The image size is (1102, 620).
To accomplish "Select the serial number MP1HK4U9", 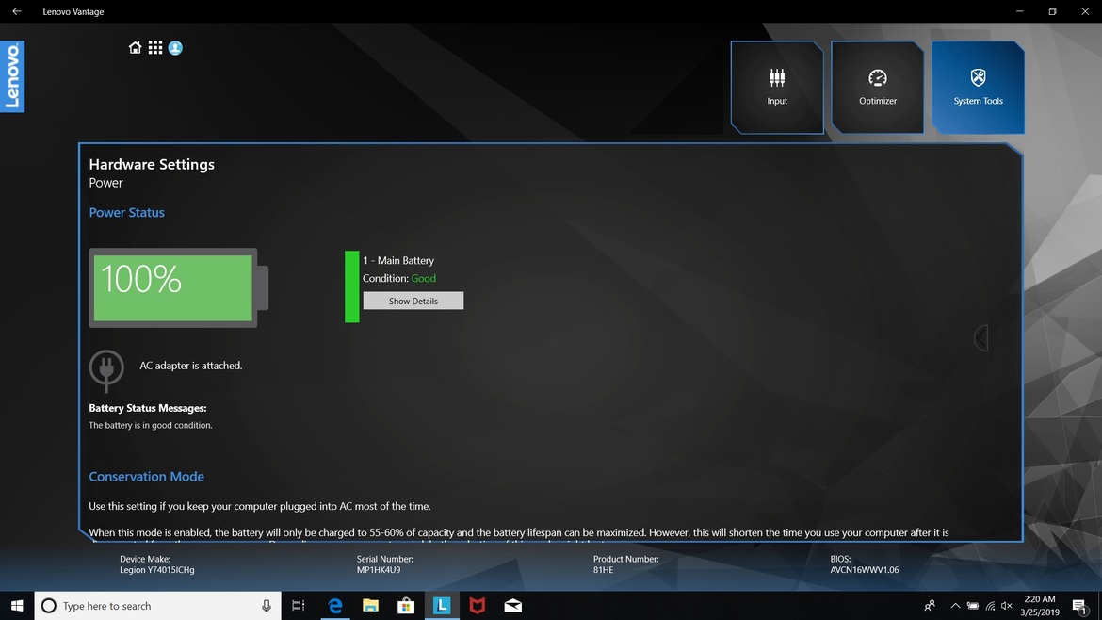I will (x=378, y=570).
